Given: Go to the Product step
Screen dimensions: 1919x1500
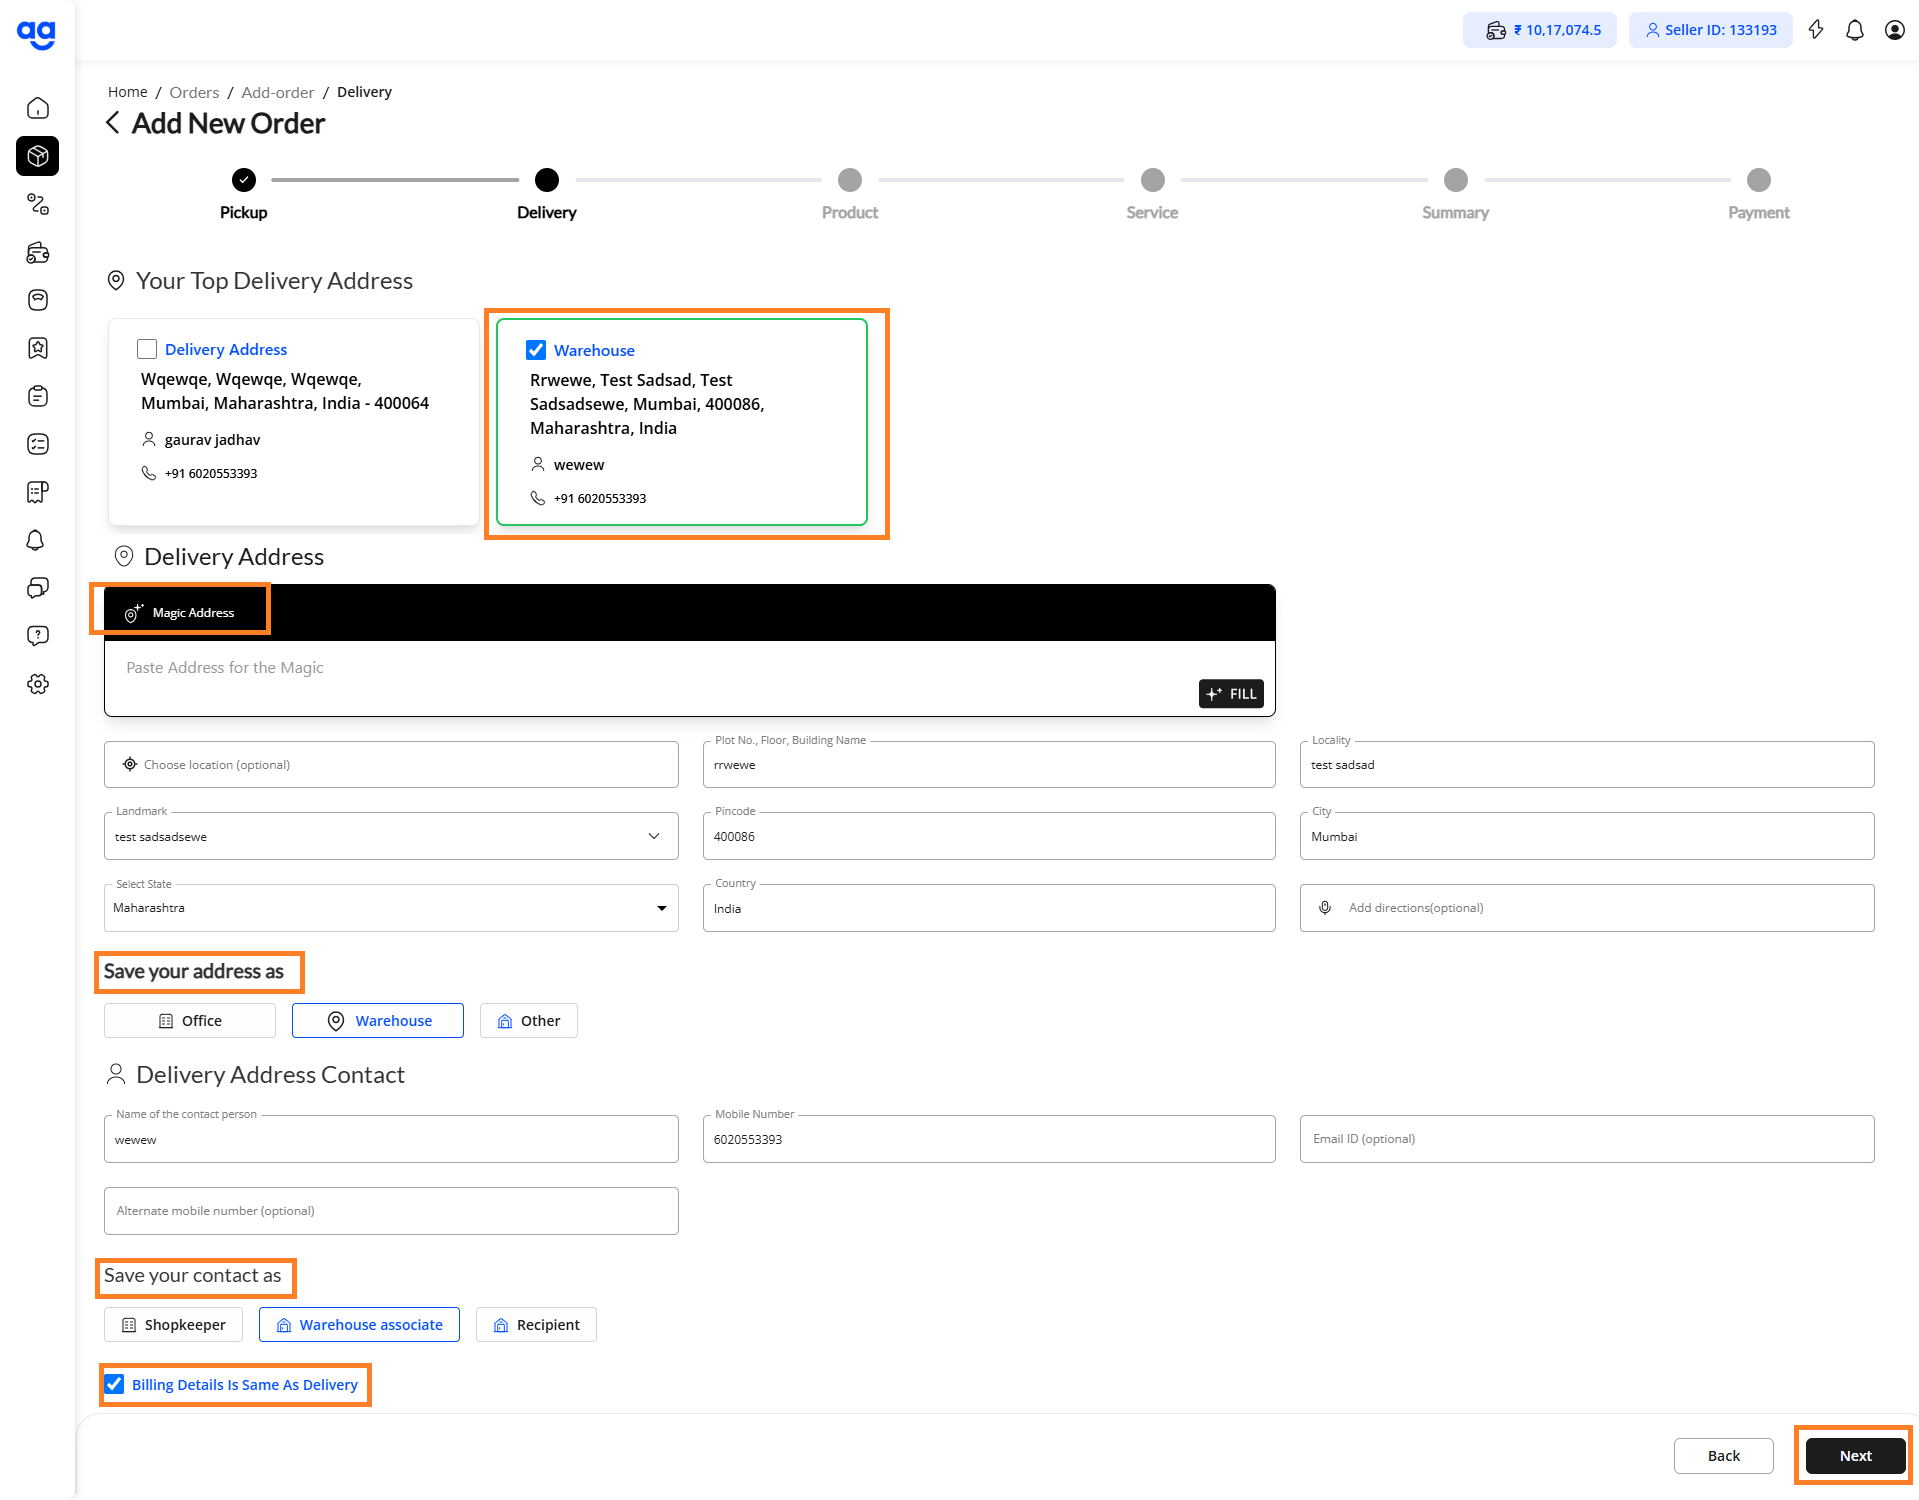Looking at the screenshot, I should point(850,180).
